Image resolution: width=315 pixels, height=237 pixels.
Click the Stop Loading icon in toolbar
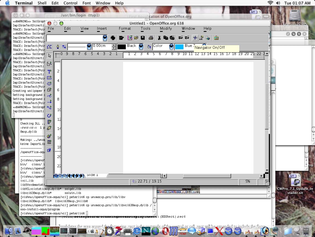pos(113,38)
